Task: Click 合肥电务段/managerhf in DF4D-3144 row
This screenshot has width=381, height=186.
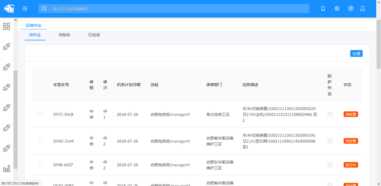Action: coord(170,141)
